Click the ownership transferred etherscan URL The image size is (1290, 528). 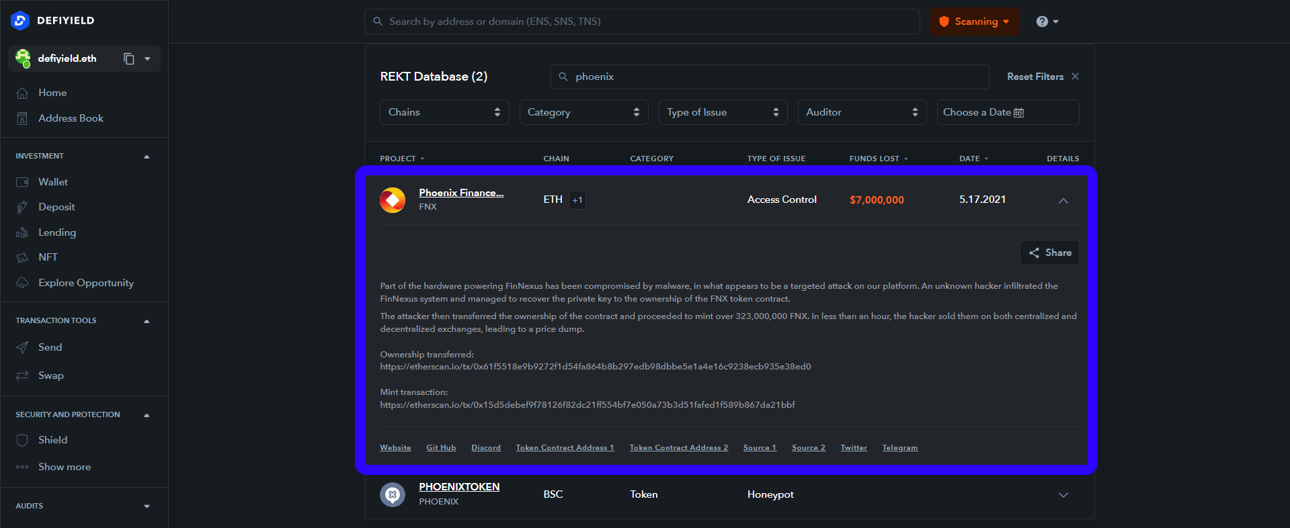pos(596,367)
